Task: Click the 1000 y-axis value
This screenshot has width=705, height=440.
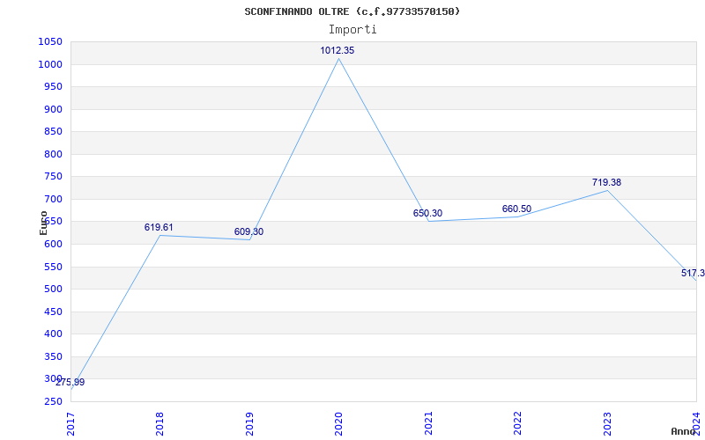Action: [50, 64]
